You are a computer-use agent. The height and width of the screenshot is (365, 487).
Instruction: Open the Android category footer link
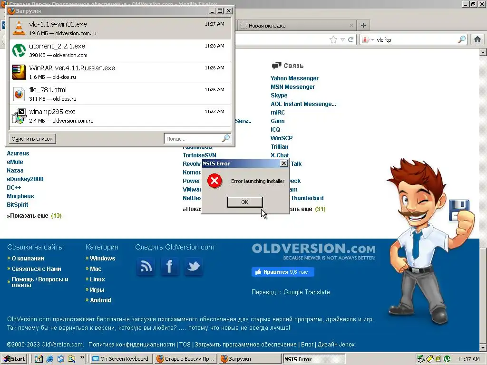(x=100, y=300)
